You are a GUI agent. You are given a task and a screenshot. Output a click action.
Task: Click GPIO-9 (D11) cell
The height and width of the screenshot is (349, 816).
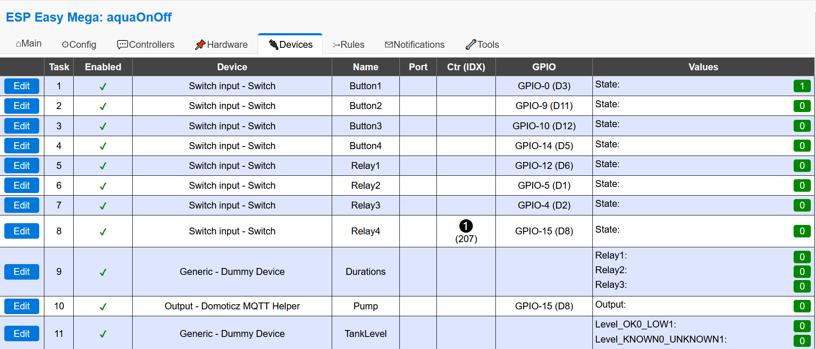click(x=544, y=106)
